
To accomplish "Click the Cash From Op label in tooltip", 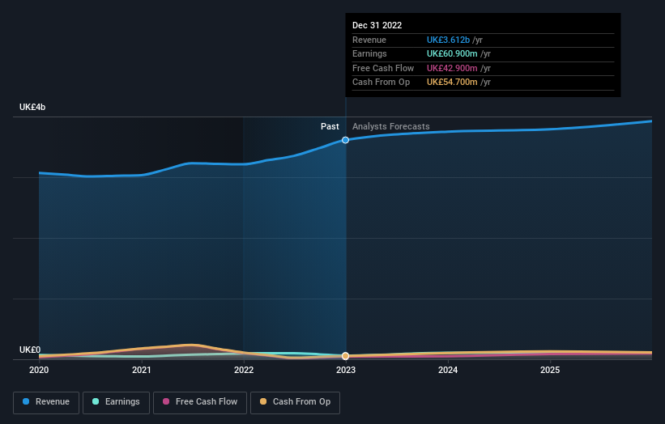I will coord(381,83).
